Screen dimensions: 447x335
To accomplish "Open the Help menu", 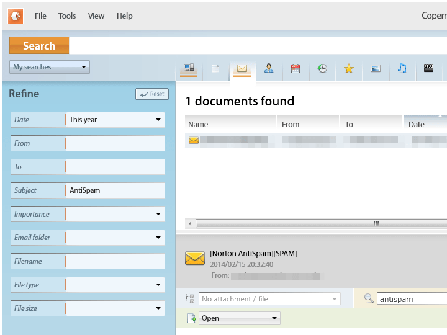I will coord(125,16).
